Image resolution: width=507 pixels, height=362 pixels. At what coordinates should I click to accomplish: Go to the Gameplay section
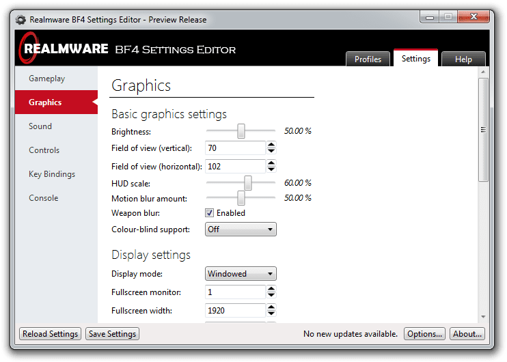pos(56,79)
